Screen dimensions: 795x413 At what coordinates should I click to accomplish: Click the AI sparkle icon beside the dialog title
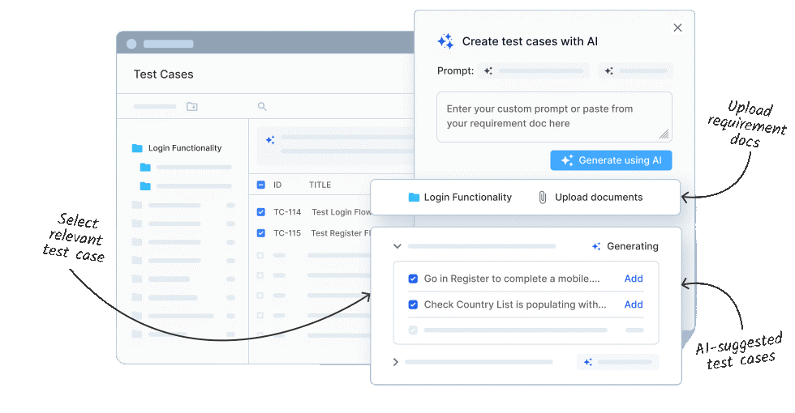point(445,41)
